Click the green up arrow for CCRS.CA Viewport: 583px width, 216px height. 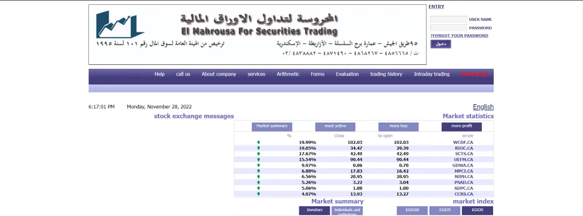tap(258, 194)
